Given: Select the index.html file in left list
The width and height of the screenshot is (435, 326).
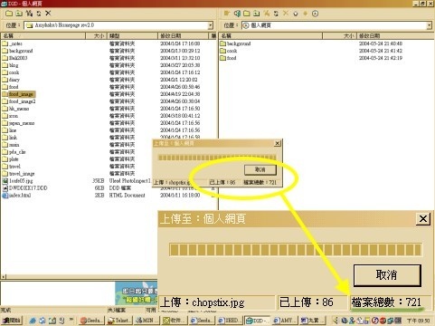Looking at the screenshot, I should coord(17,196).
